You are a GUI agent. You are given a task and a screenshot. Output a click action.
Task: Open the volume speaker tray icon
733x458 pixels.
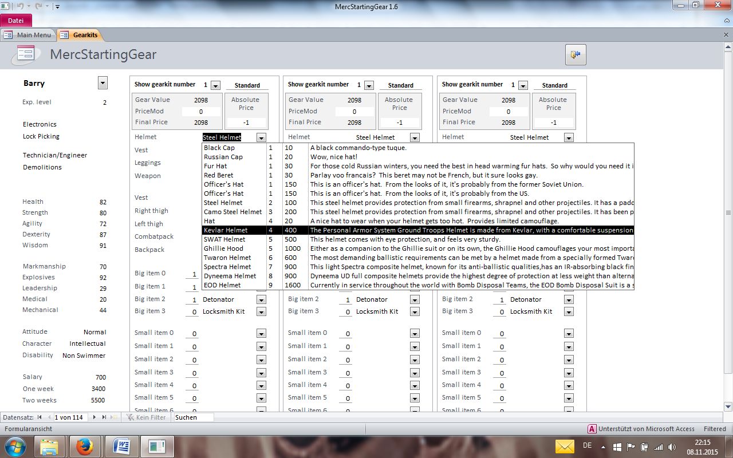pyautogui.click(x=671, y=447)
